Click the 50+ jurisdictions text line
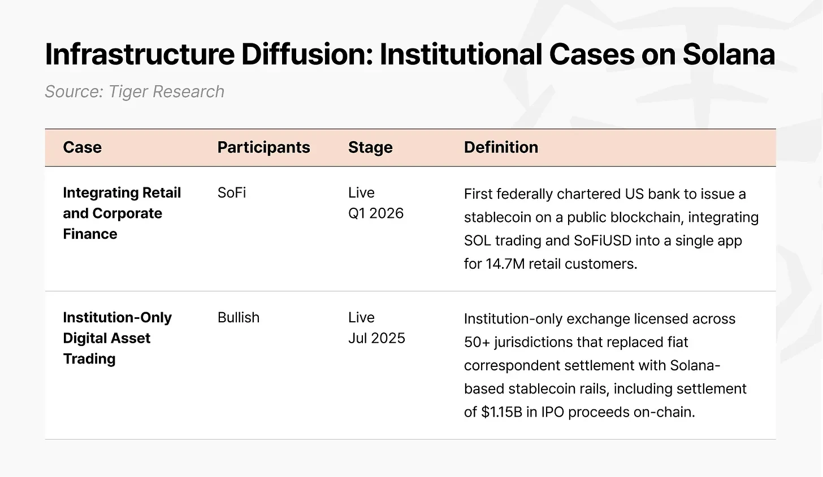 point(576,342)
